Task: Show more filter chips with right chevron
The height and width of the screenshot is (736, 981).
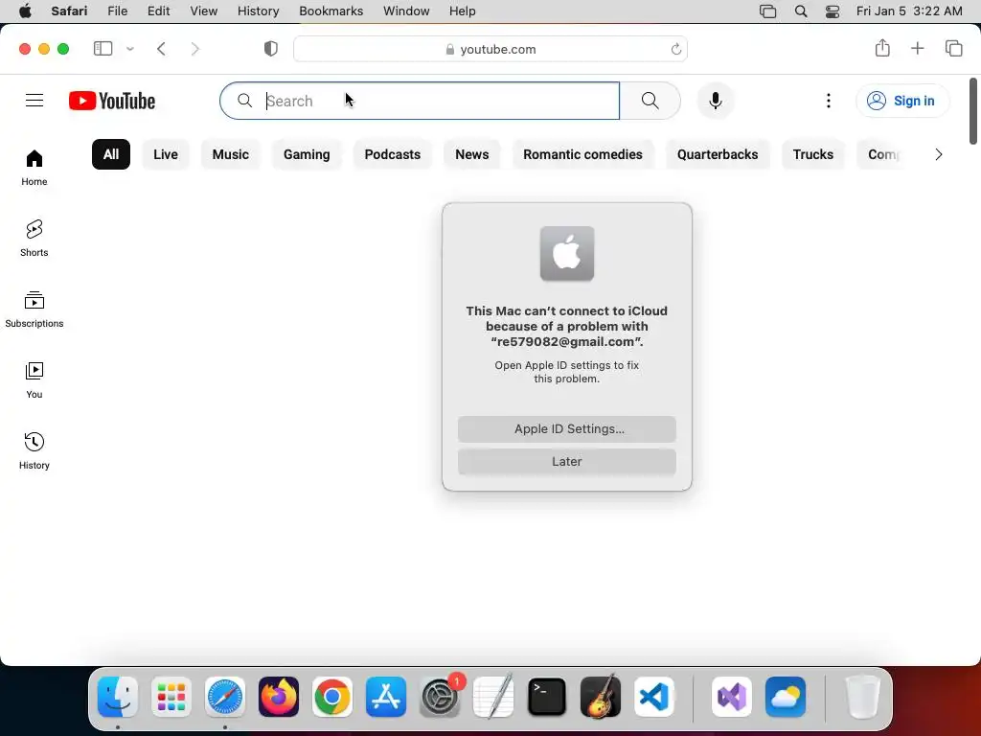Action: click(x=939, y=154)
